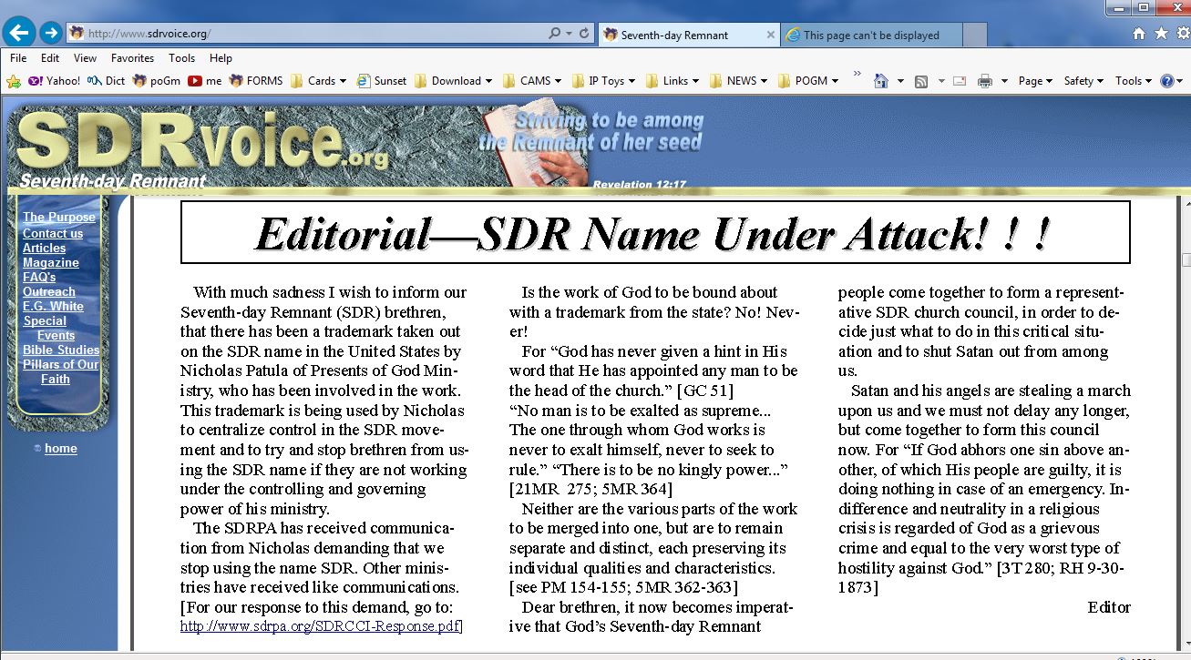The height and width of the screenshot is (660, 1191).
Task: Open the feeds dropdown arrow
Action: tap(941, 81)
